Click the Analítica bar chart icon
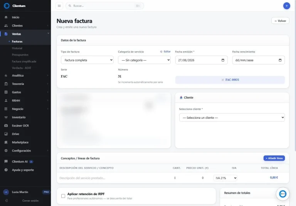Viewport: 296px width, 206px height. 6,75
